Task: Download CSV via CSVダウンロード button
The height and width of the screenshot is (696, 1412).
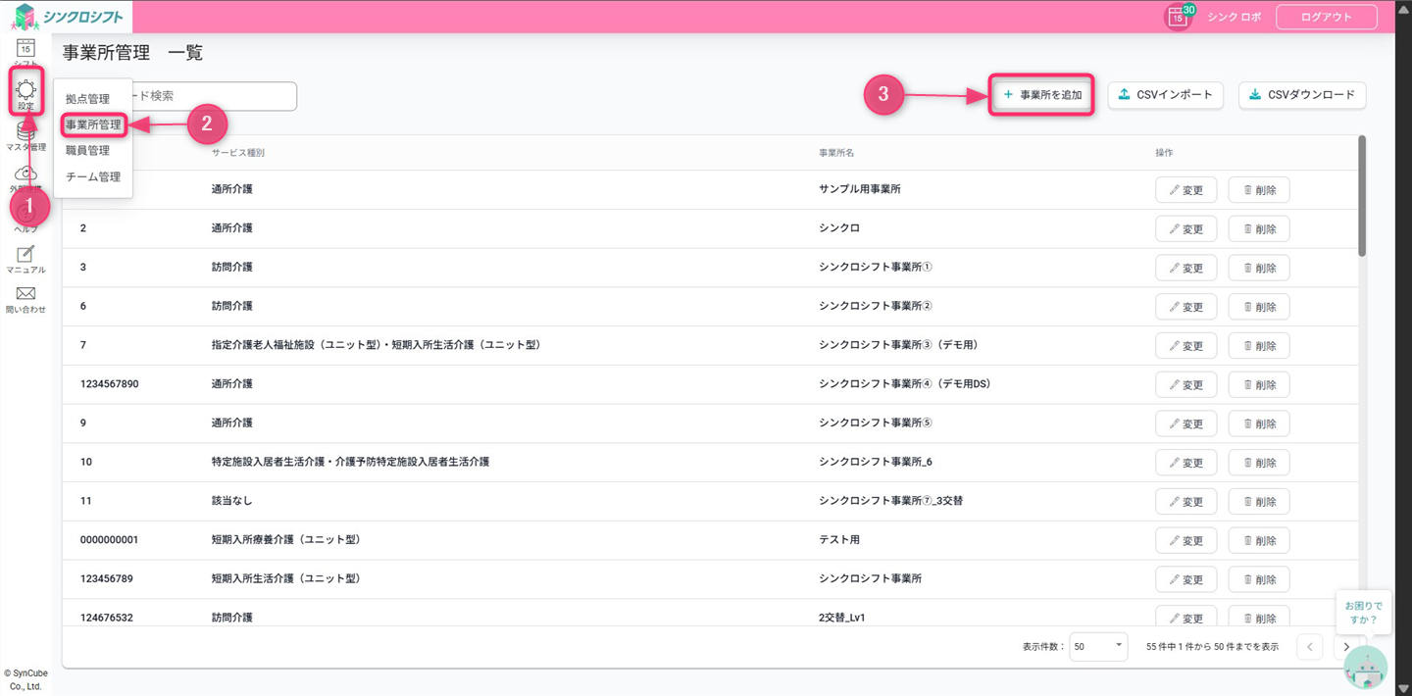Action: tap(1301, 95)
